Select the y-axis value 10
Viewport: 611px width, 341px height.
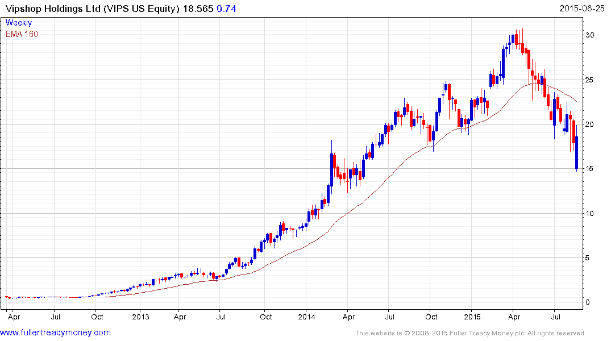(590, 214)
